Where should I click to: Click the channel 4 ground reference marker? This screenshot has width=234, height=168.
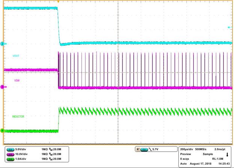coord(2,131)
